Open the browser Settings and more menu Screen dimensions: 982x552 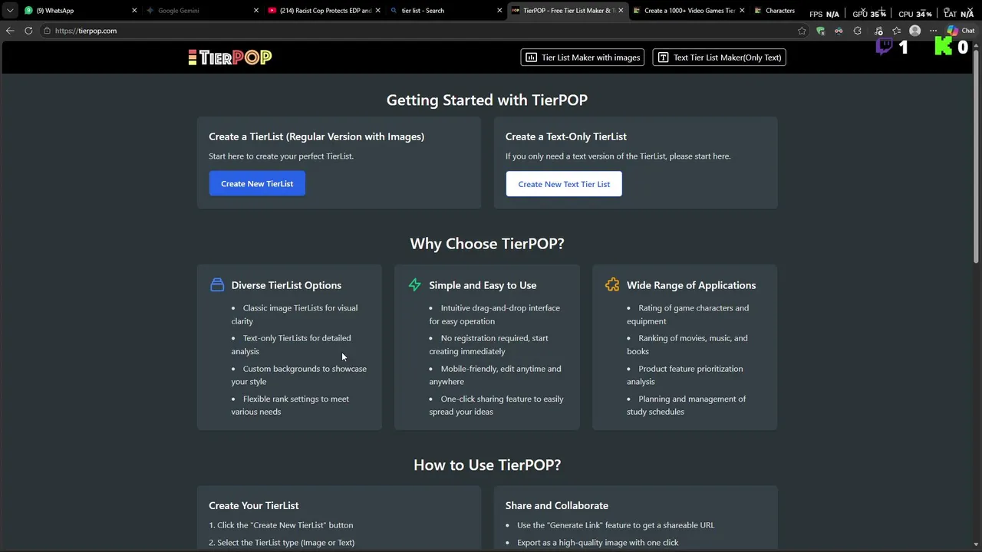933,31
